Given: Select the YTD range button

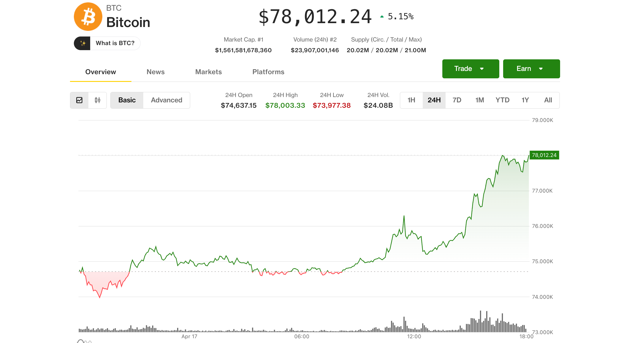Looking at the screenshot, I should pos(503,100).
